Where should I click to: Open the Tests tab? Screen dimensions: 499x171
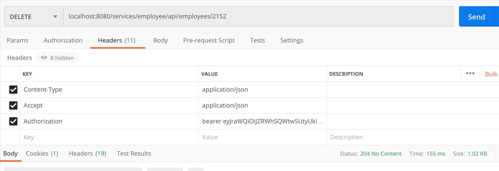pyautogui.click(x=257, y=40)
